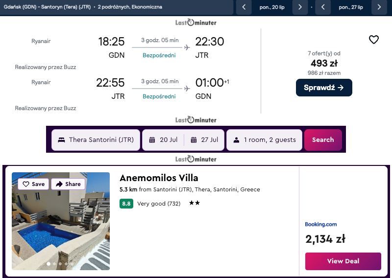Open the Anemomilos Villa hotel title
The width and height of the screenshot is (392, 278).
pyautogui.click(x=159, y=178)
